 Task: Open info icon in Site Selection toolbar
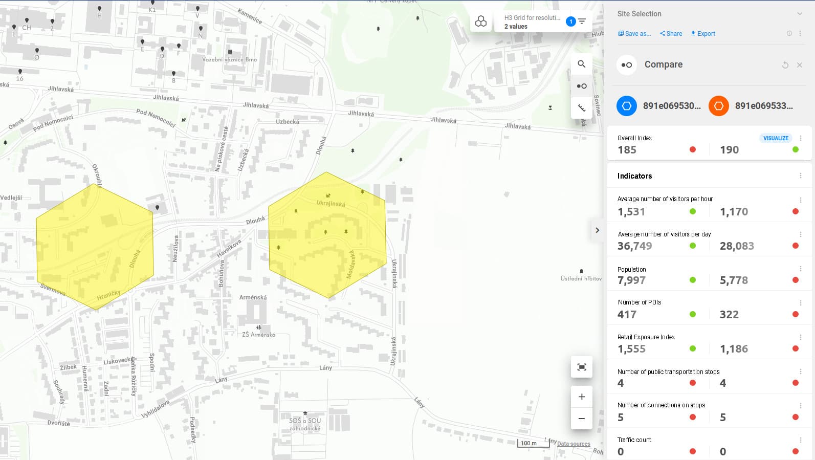click(x=789, y=33)
